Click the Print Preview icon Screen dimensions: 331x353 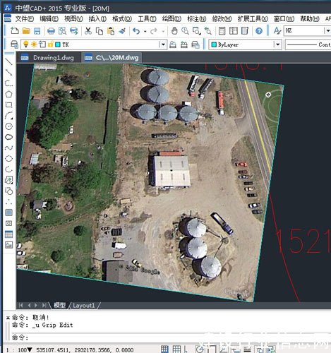click(62, 30)
